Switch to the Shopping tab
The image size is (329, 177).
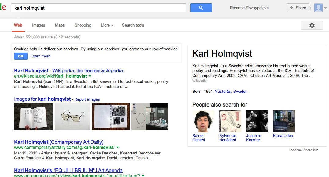83,25
